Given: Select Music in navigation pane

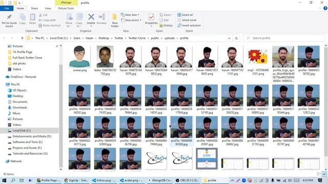Looking at the screenshot, I should (x=16, y=113).
